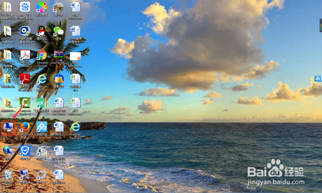Select the Computer monitor desktop icon

tap(8, 127)
